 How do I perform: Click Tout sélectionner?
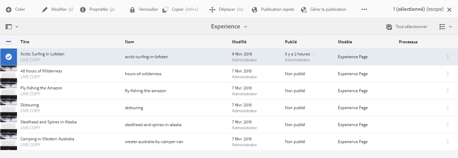tap(407, 27)
